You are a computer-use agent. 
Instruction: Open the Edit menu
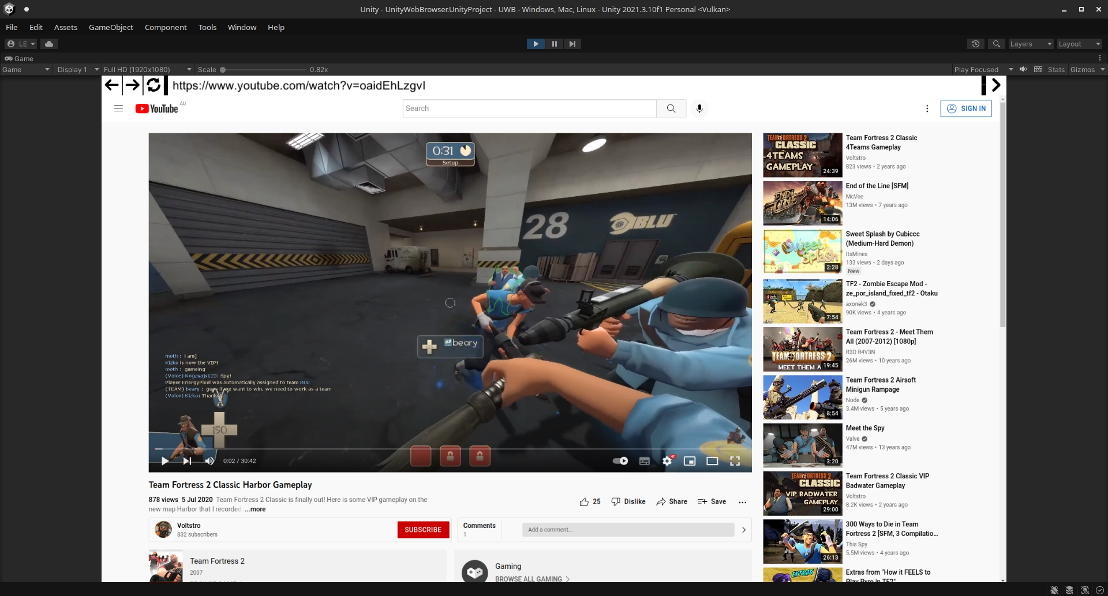(36, 27)
